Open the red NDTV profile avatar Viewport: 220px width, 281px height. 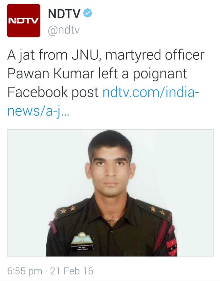24,21
